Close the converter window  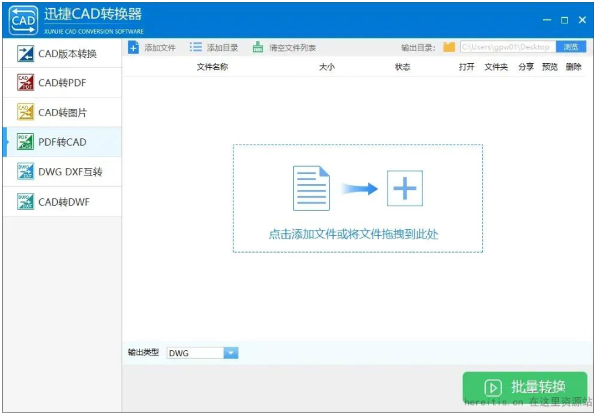tap(583, 20)
